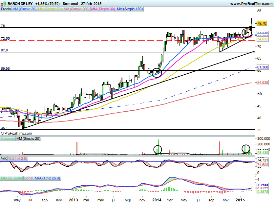Open the MM (Simple 130) indicator label
Viewport: 274px width, 203px height.
click(130, 9)
